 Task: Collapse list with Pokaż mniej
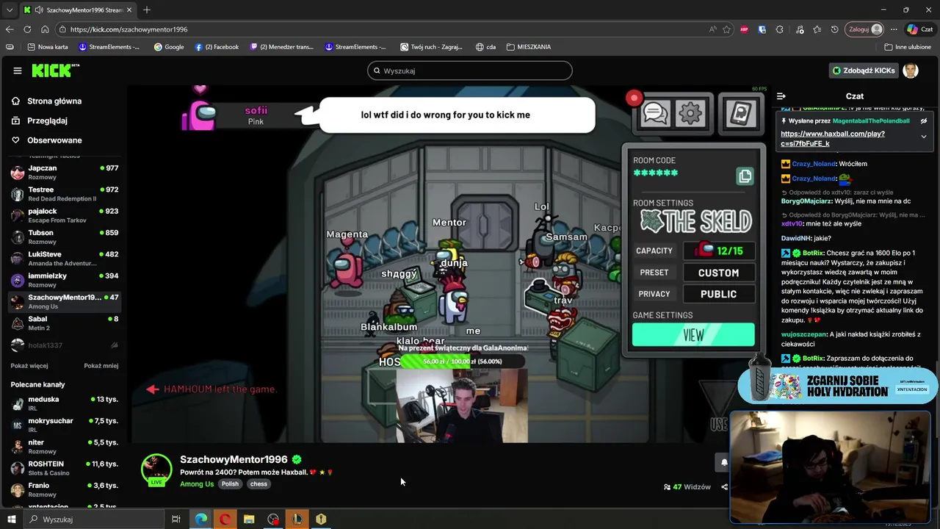pyautogui.click(x=101, y=366)
